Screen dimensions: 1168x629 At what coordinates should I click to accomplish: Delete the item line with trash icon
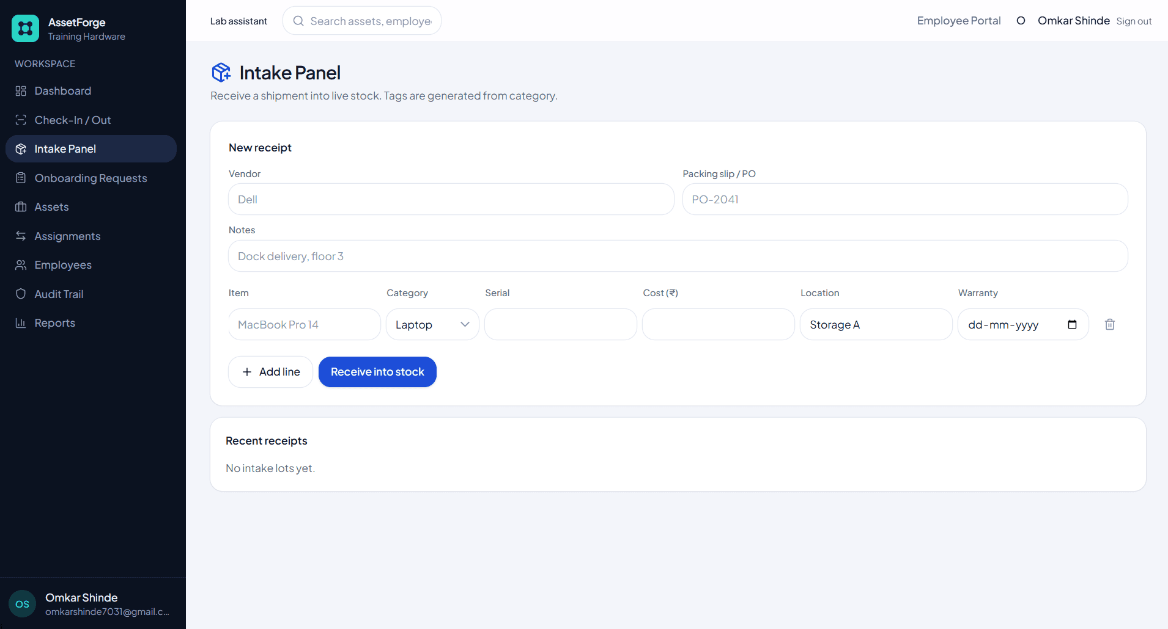tap(1110, 324)
